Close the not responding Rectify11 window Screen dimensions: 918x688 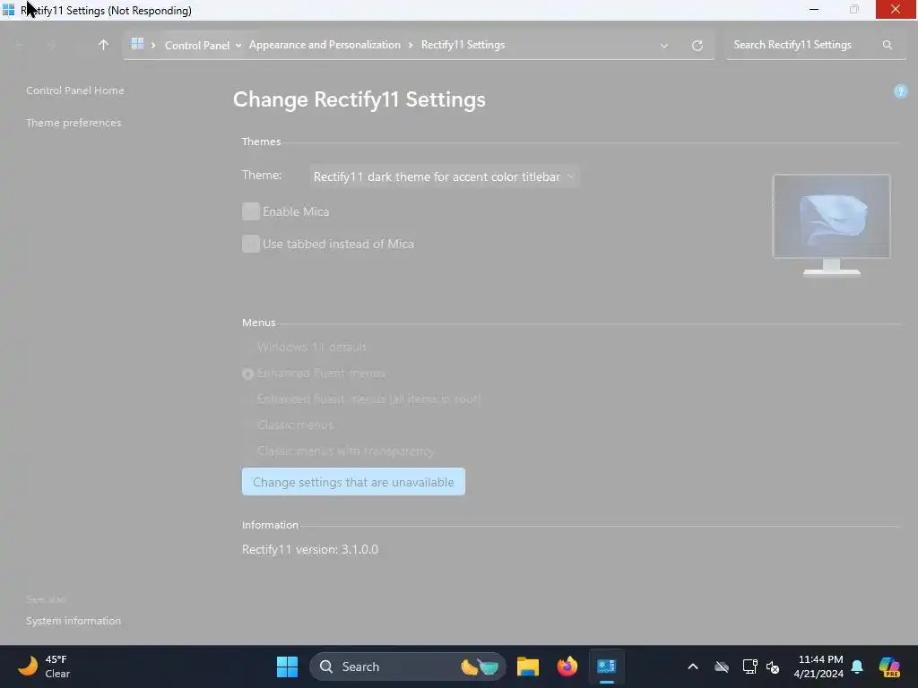tap(896, 10)
